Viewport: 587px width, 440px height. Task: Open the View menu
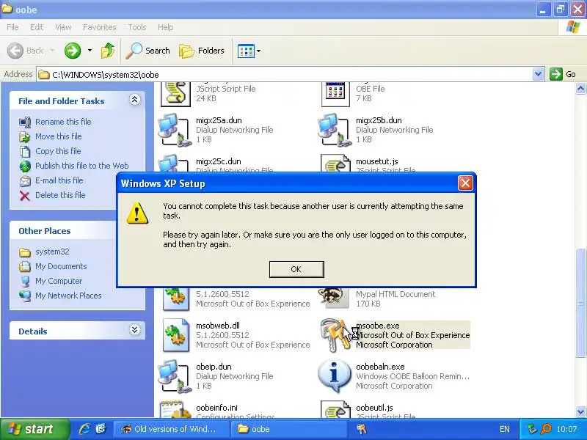click(63, 27)
